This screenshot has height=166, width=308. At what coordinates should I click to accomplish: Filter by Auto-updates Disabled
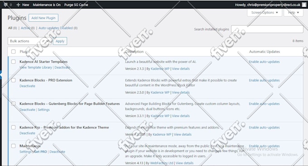click(x=56, y=28)
